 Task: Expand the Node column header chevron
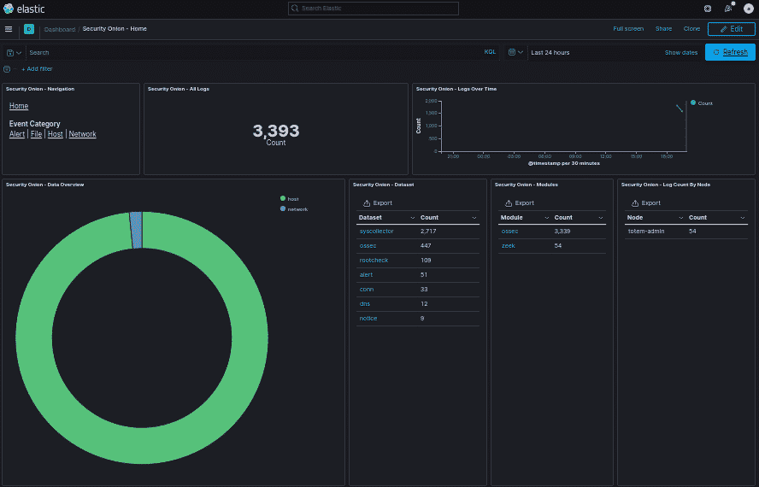point(680,218)
